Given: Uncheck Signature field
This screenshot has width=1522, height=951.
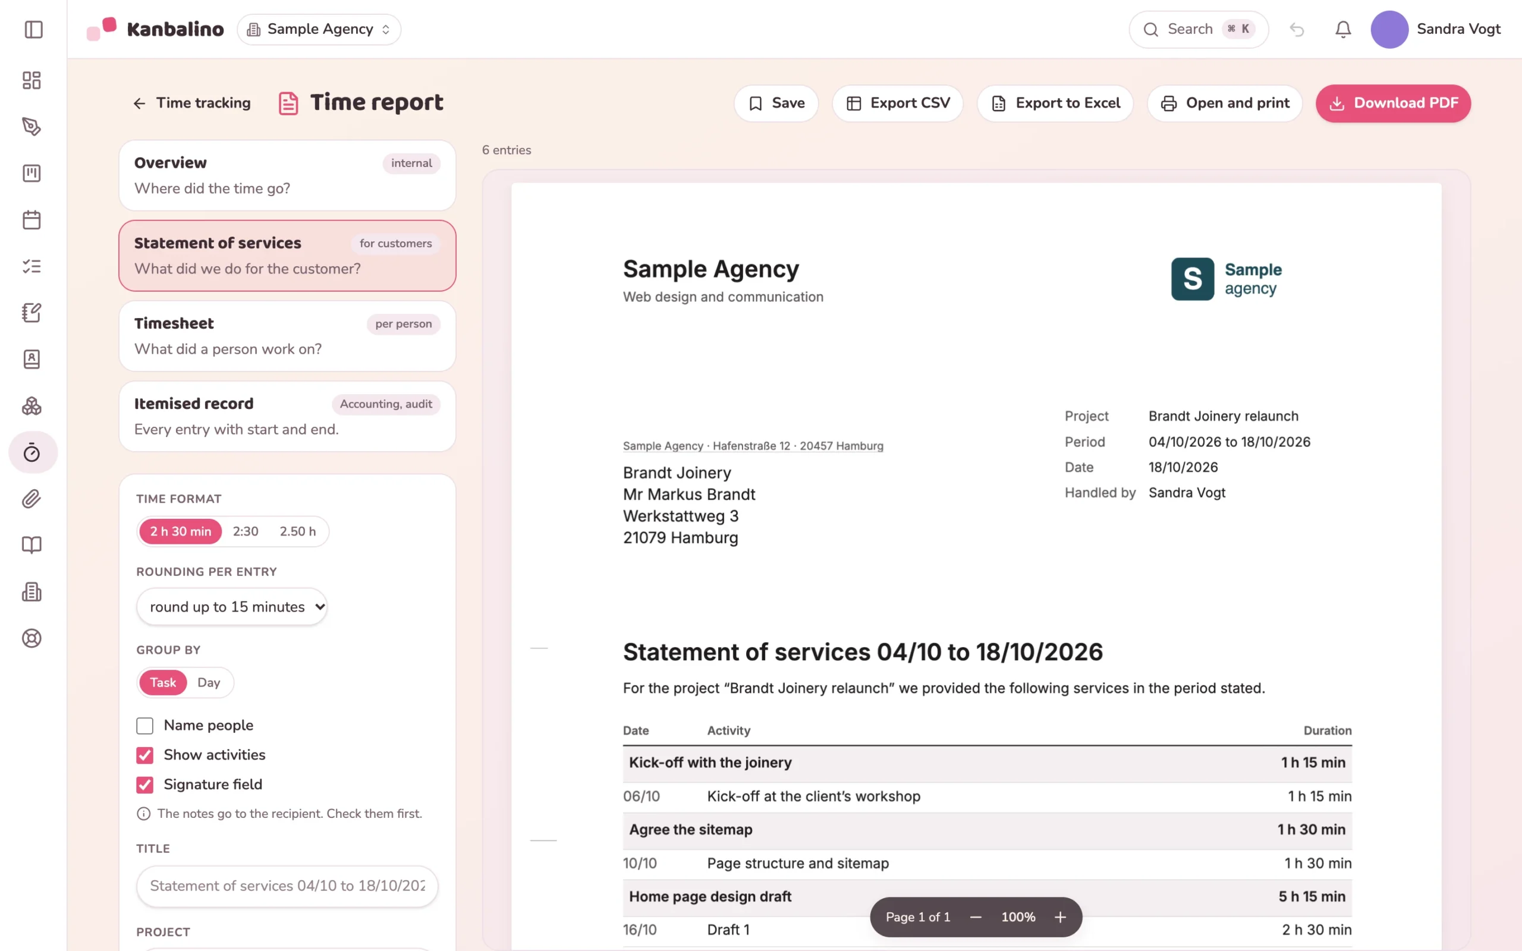Looking at the screenshot, I should (144, 785).
